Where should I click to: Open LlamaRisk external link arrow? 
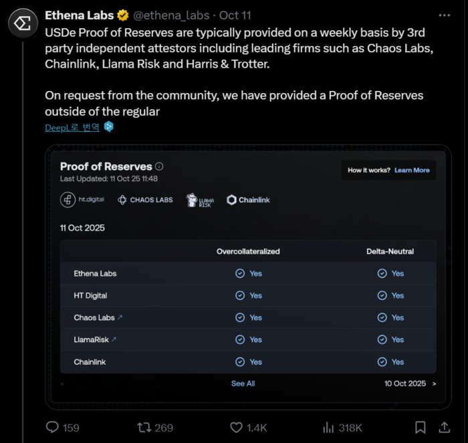[114, 340]
